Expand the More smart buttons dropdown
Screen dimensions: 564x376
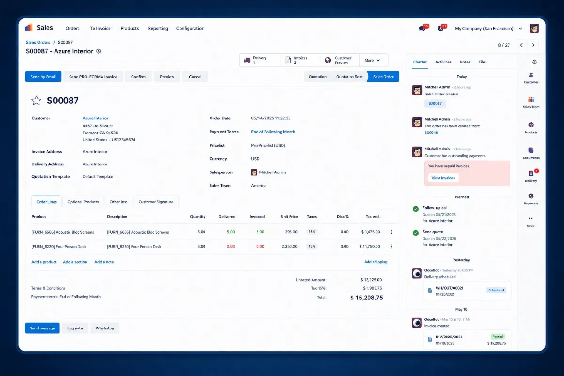pyautogui.click(x=374, y=60)
